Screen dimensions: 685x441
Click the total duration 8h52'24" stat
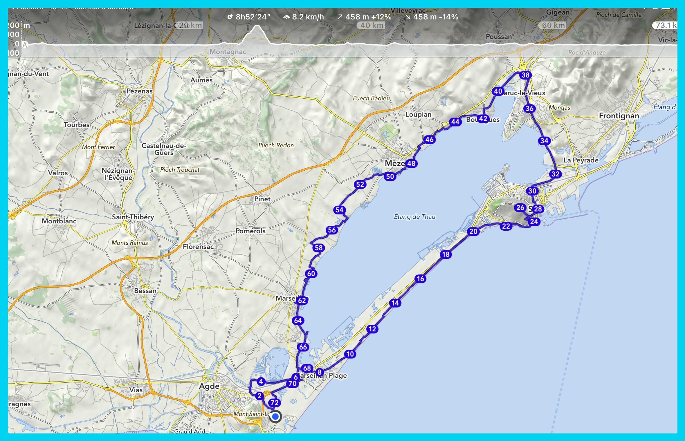[x=253, y=17]
